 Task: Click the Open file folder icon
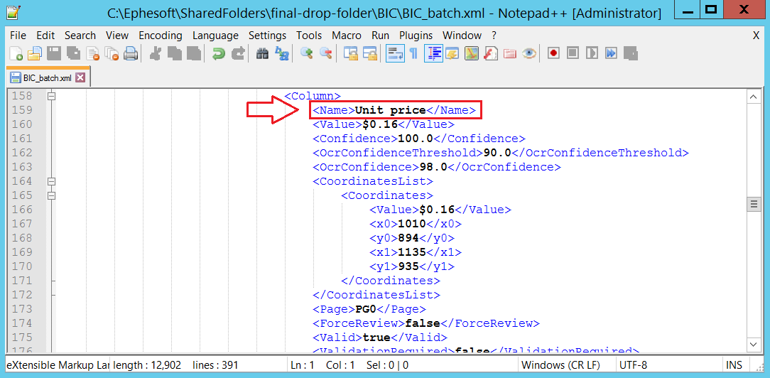34,53
